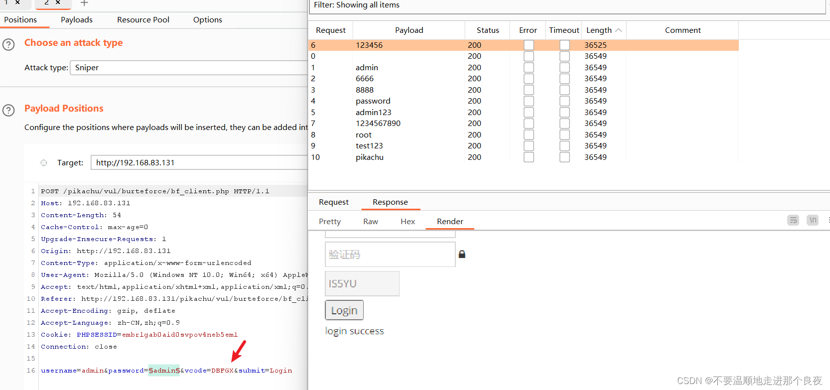
Task: Click the Cookie PHPSESSID header line
Action: [139, 335]
